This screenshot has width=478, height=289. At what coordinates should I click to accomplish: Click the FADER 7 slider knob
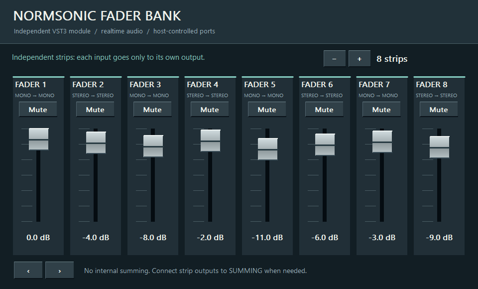tap(382, 142)
